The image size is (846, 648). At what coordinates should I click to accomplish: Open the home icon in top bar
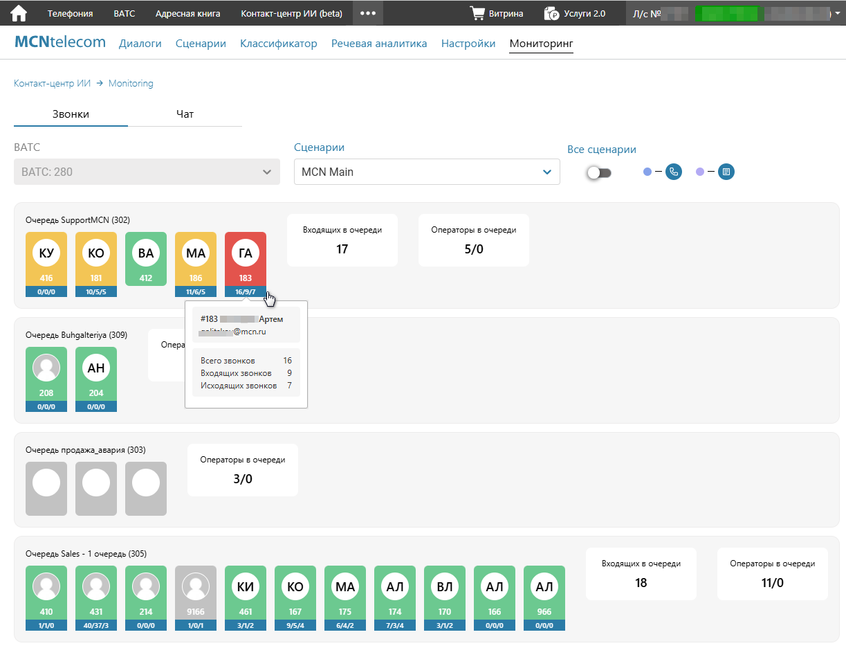point(19,13)
